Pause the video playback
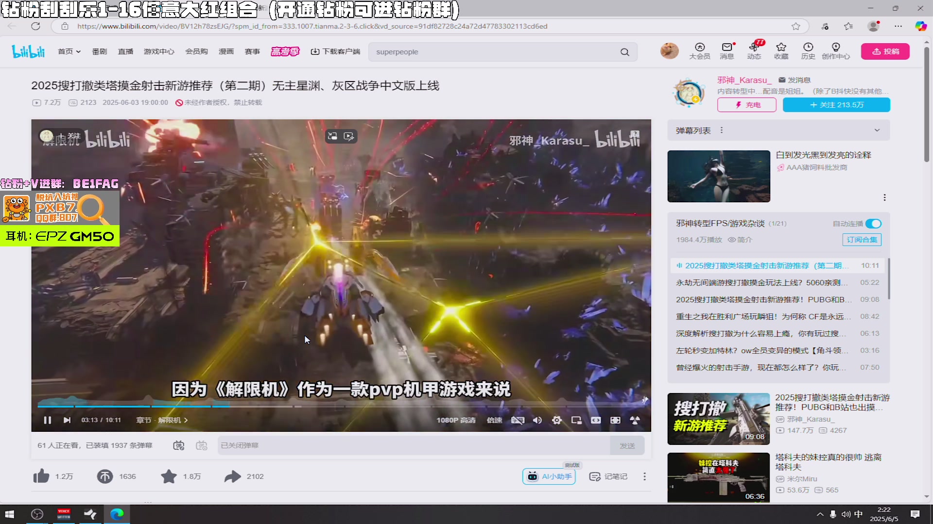The width and height of the screenshot is (933, 524). point(47,420)
